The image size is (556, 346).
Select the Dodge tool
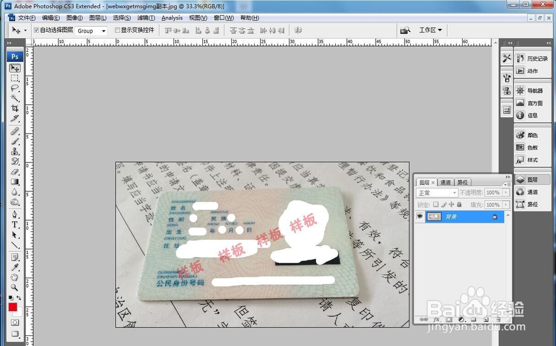click(15, 202)
